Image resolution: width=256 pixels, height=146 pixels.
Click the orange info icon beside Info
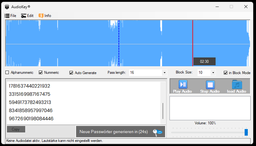tap(41, 16)
